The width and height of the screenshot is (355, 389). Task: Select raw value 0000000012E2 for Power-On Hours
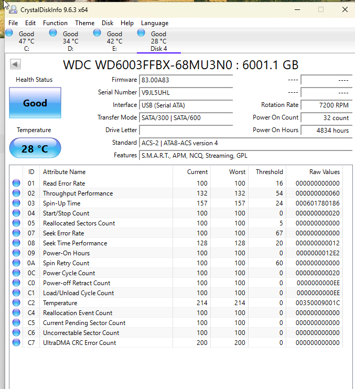pyautogui.click(x=318, y=253)
